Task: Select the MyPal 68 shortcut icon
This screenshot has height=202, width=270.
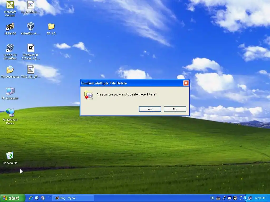Action: coord(10,28)
